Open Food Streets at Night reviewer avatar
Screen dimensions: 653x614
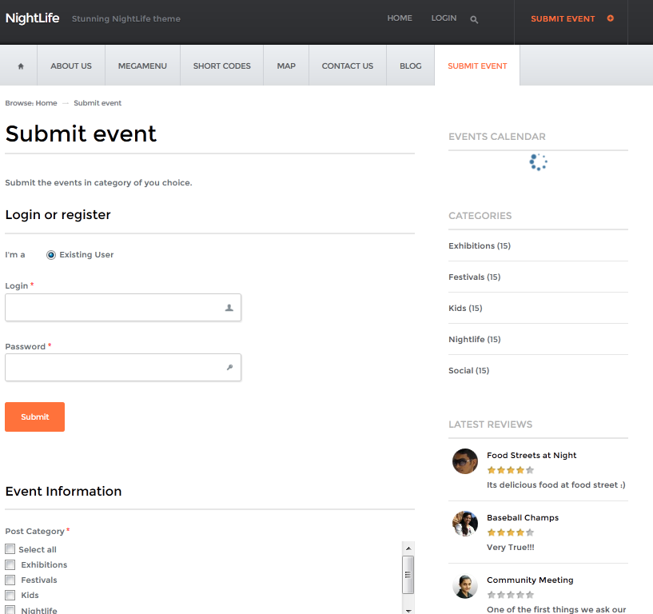pyautogui.click(x=464, y=461)
